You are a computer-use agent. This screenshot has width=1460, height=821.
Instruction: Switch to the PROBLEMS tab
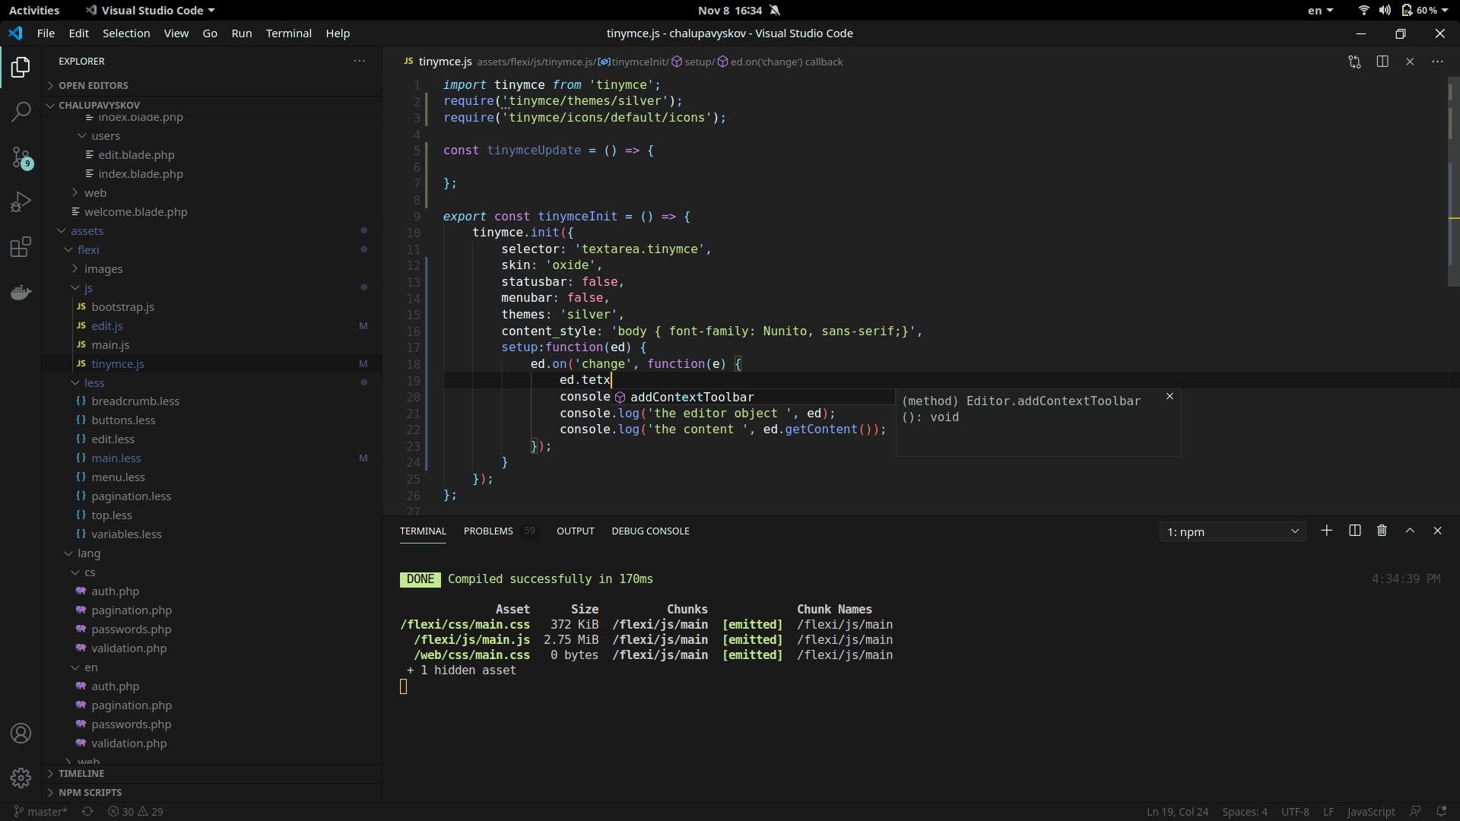click(x=488, y=531)
